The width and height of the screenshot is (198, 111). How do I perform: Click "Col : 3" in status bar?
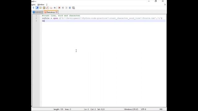tap(93, 109)
